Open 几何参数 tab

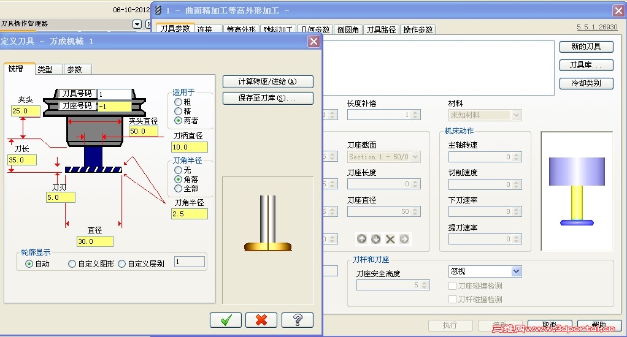[x=315, y=29]
